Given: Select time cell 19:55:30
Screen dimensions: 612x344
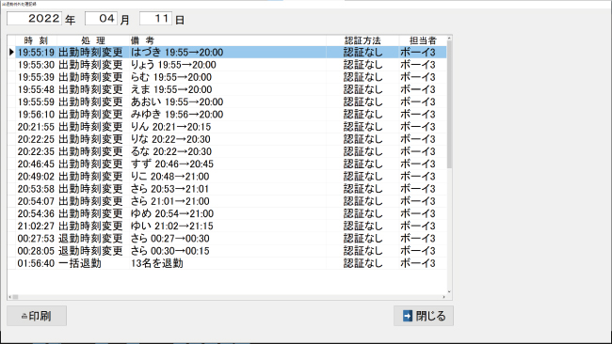Looking at the screenshot, I should pos(36,65).
